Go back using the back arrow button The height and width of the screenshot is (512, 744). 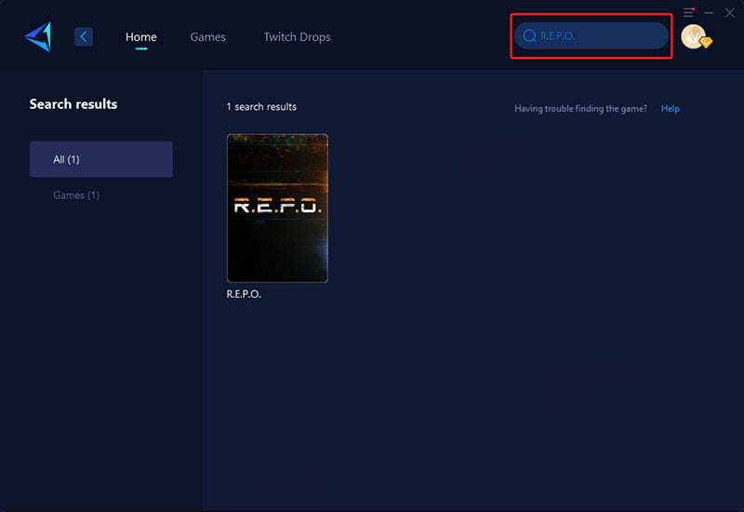pyautogui.click(x=84, y=36)
